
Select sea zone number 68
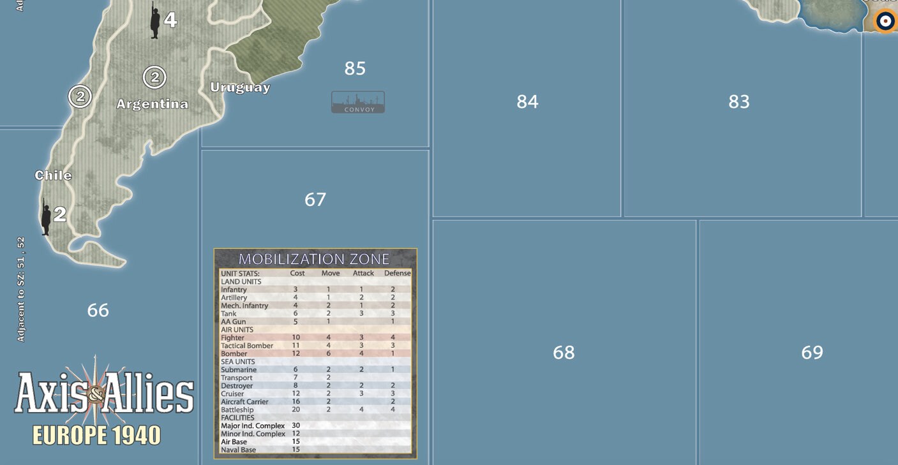click(564, 353)
